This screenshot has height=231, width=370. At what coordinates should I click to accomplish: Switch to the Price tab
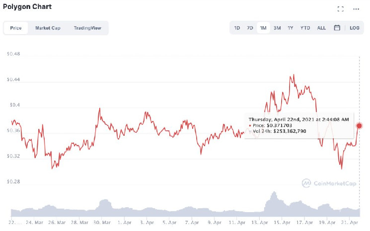[x=16, y=28]
